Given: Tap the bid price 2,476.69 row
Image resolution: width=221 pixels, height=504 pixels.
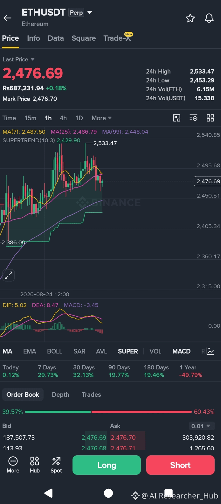Looking at the screenshot, I should pos(55,437).
